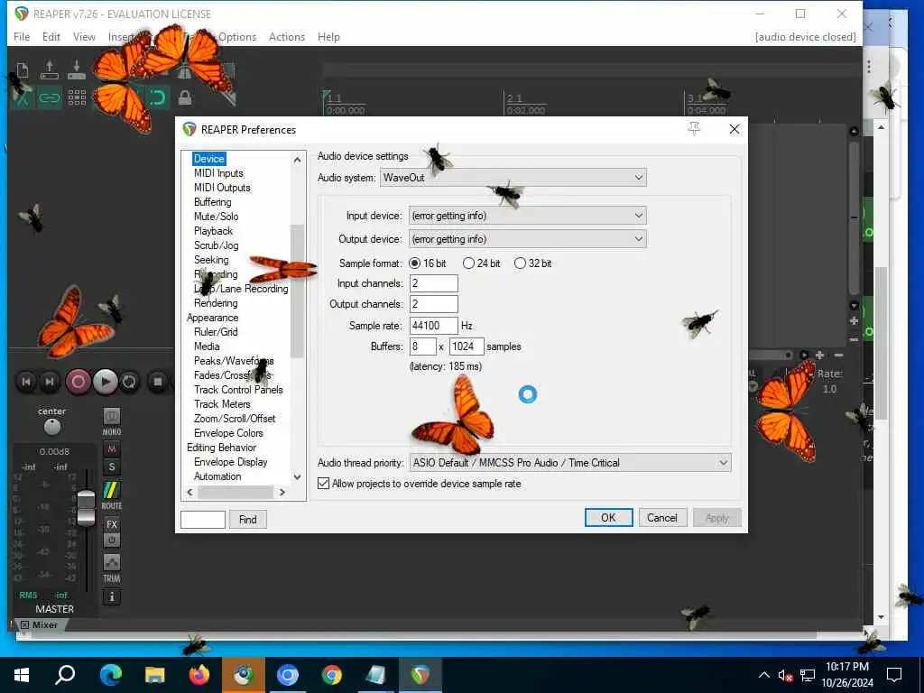Click the Output channels field
The image size is (924, 693).
click(434, 304)
